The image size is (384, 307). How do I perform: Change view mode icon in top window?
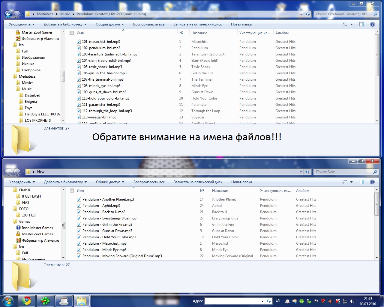345,24
